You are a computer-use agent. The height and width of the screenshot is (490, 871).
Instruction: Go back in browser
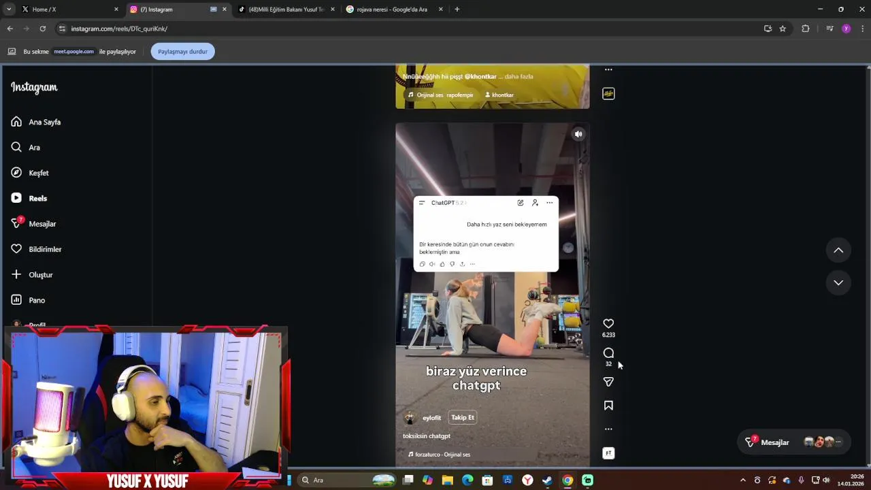[x=10, y=29]
